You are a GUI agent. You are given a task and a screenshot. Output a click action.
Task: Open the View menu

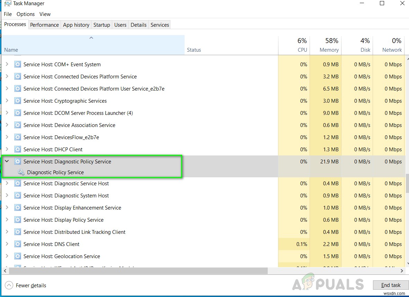45,14
